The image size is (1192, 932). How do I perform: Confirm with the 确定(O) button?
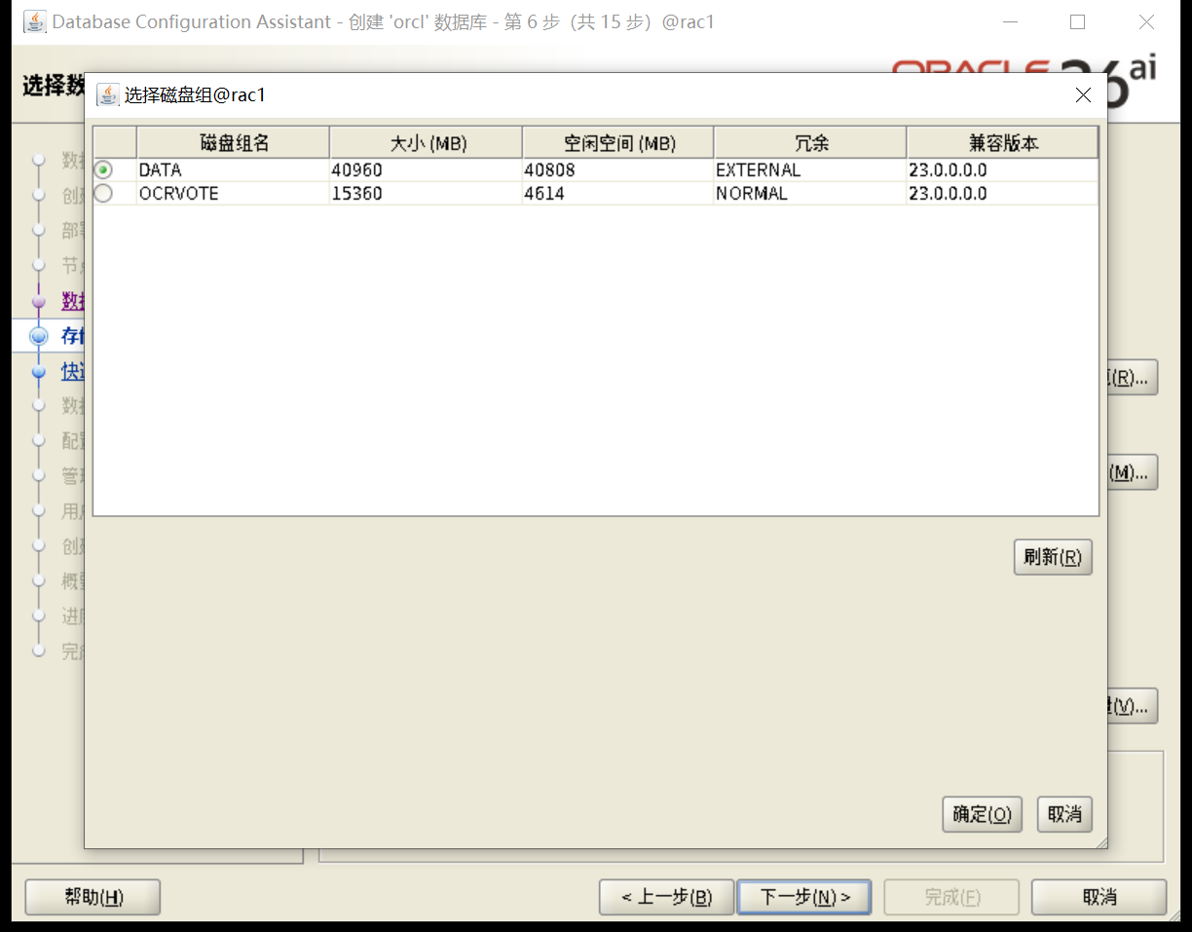(x=982, y=814)
